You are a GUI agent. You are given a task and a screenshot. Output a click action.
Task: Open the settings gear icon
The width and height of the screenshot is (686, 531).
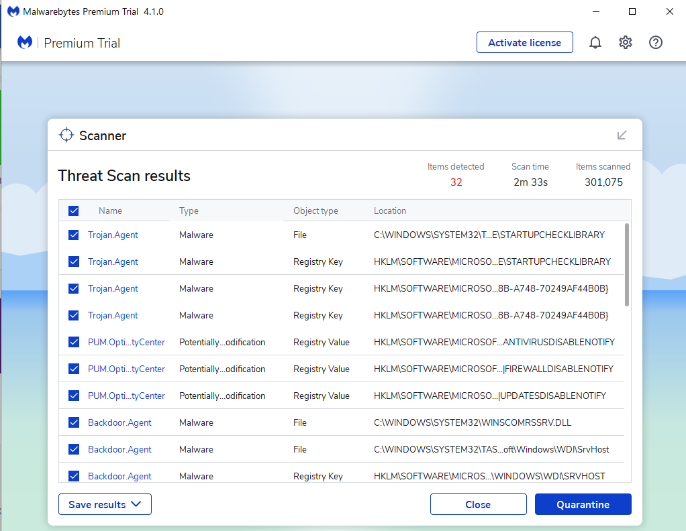[625, 42]
